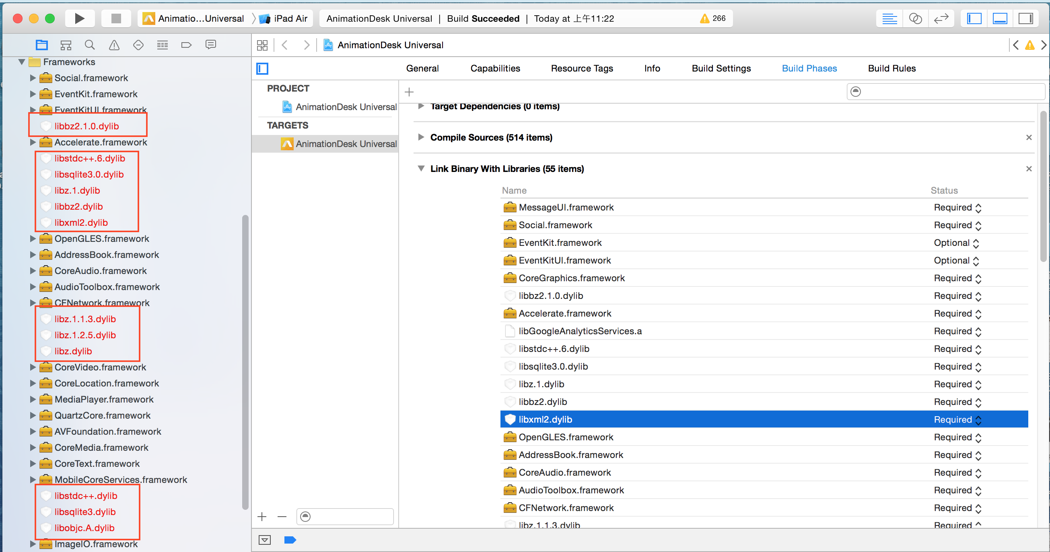Screen dimensions: 1050x552
Task: Expand OpenGLES.framework in the navigator
Action: [33, 239]
